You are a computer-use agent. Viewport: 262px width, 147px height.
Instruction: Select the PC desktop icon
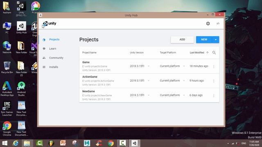point(7,28)
